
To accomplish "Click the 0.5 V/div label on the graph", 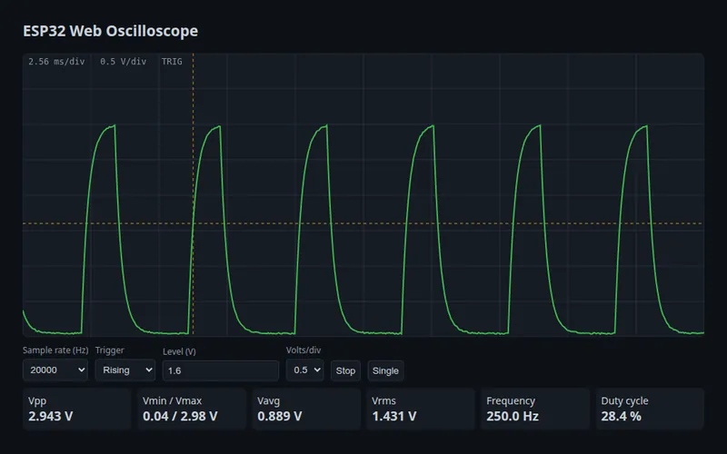I will pos(124,62).
